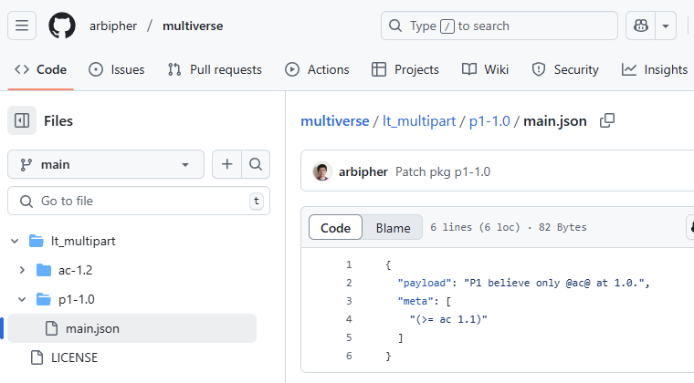Collapse the p1-1.0 folder
The image size is (694, 383).
[x=23, y=299]
